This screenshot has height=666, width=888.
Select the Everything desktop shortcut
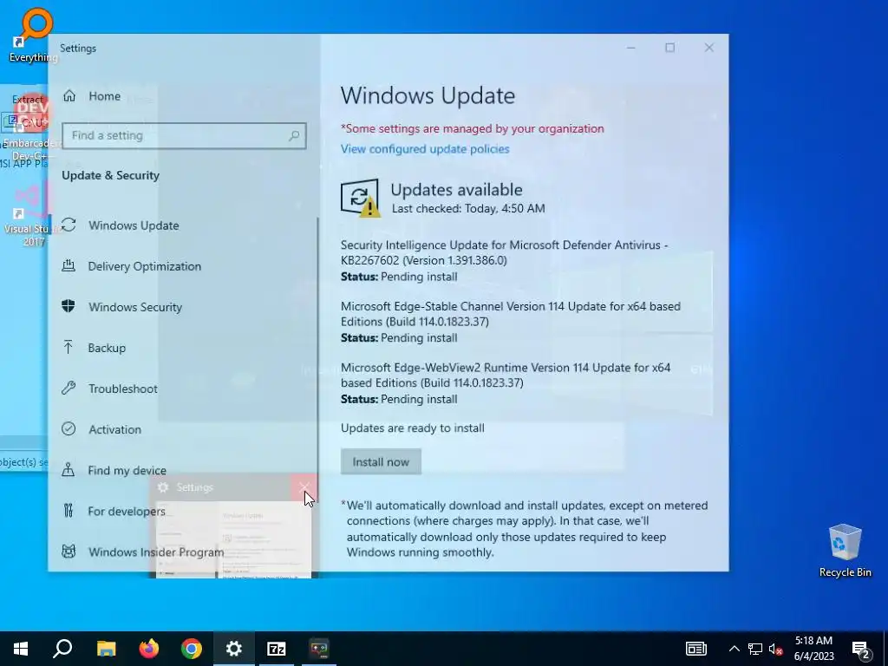pos(34,35)
